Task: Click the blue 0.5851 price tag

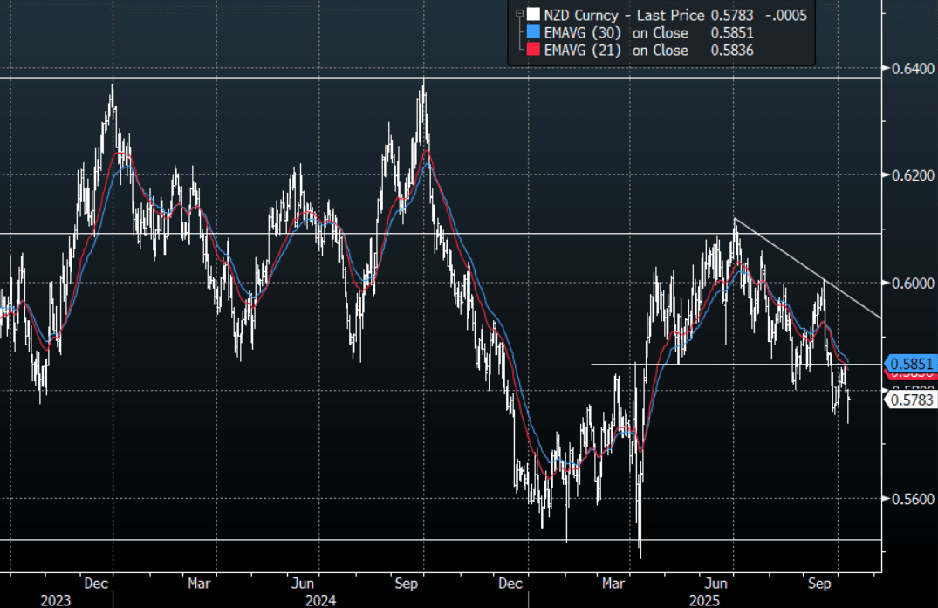Action: pos(910,363)
